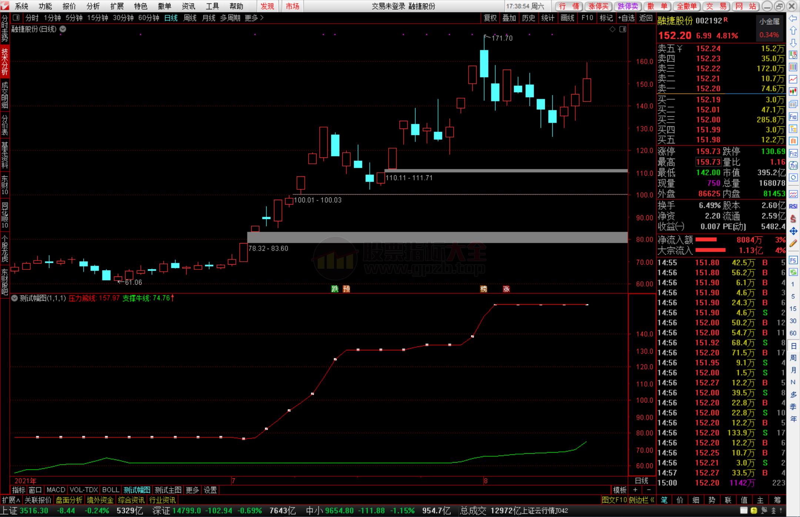Click the 110.11 - 111.71 gap band label
This screenshot has height=517, width=800.
point(409,178)
